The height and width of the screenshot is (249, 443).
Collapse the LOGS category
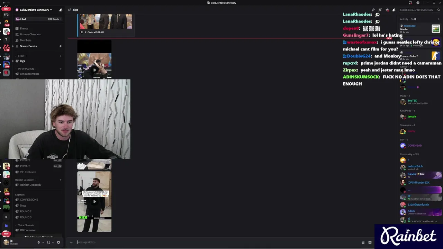coord(21,56)
